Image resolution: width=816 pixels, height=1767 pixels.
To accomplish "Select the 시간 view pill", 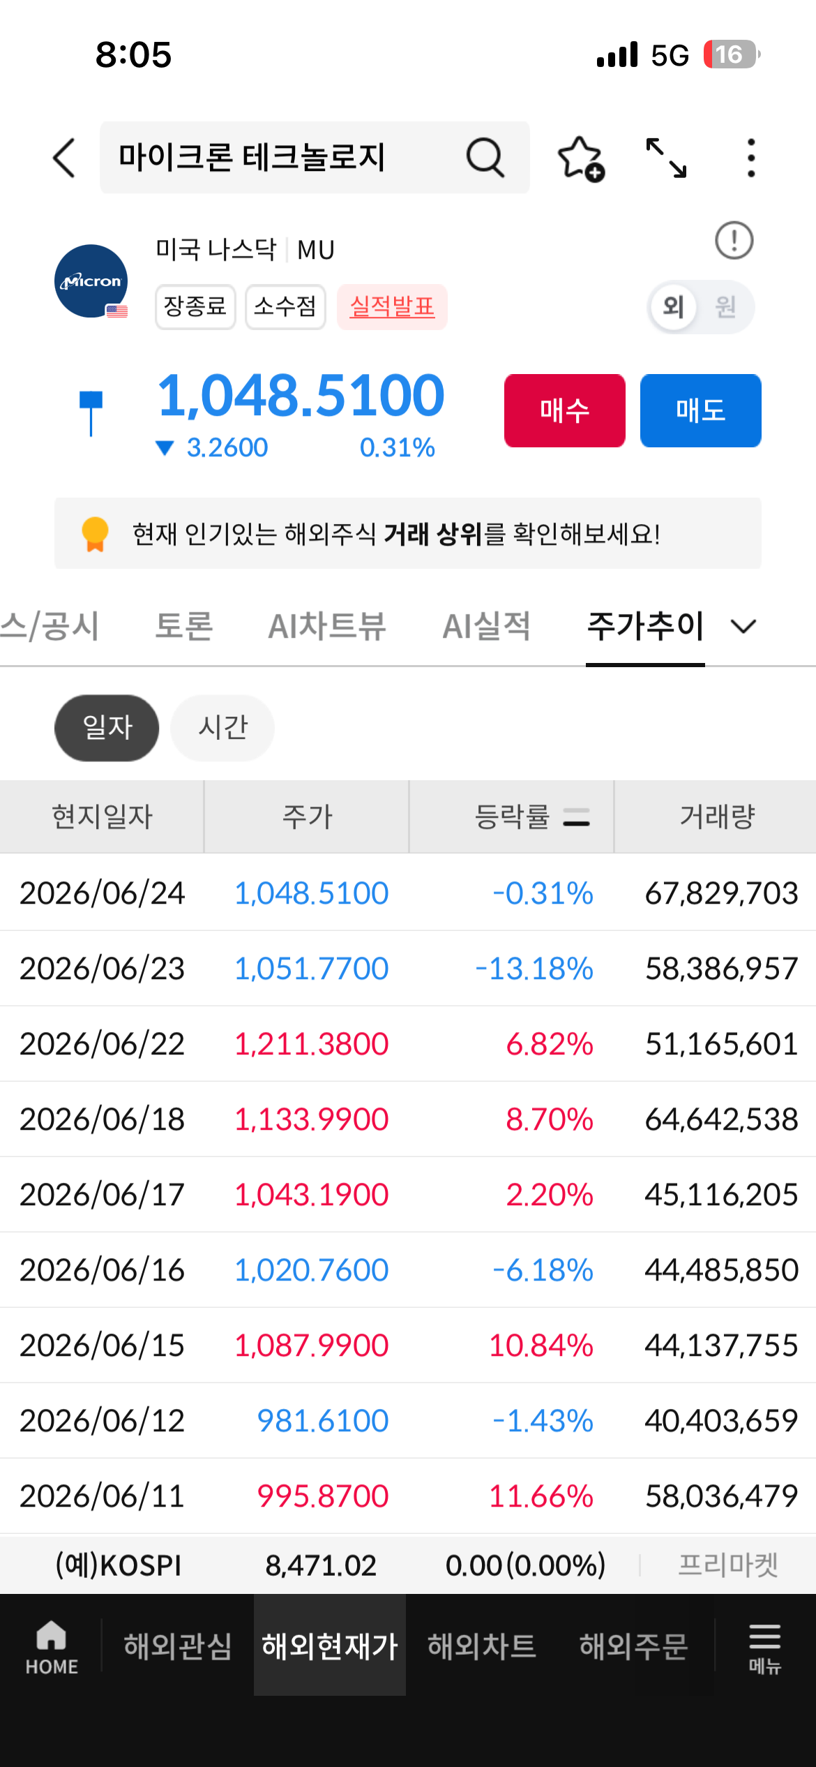I will (222, 727).
